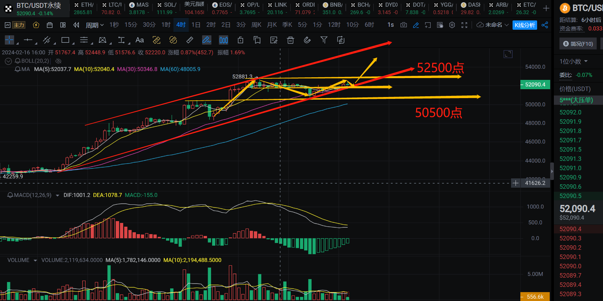Select the crosshair cursor tool
The width and height of the screenshot is (603, 301).
[9, 40]
